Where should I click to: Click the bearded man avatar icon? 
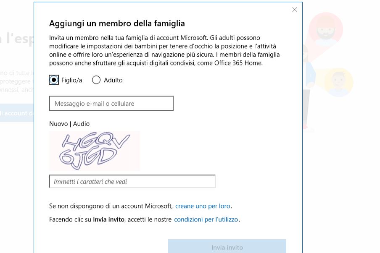point(325,29)
